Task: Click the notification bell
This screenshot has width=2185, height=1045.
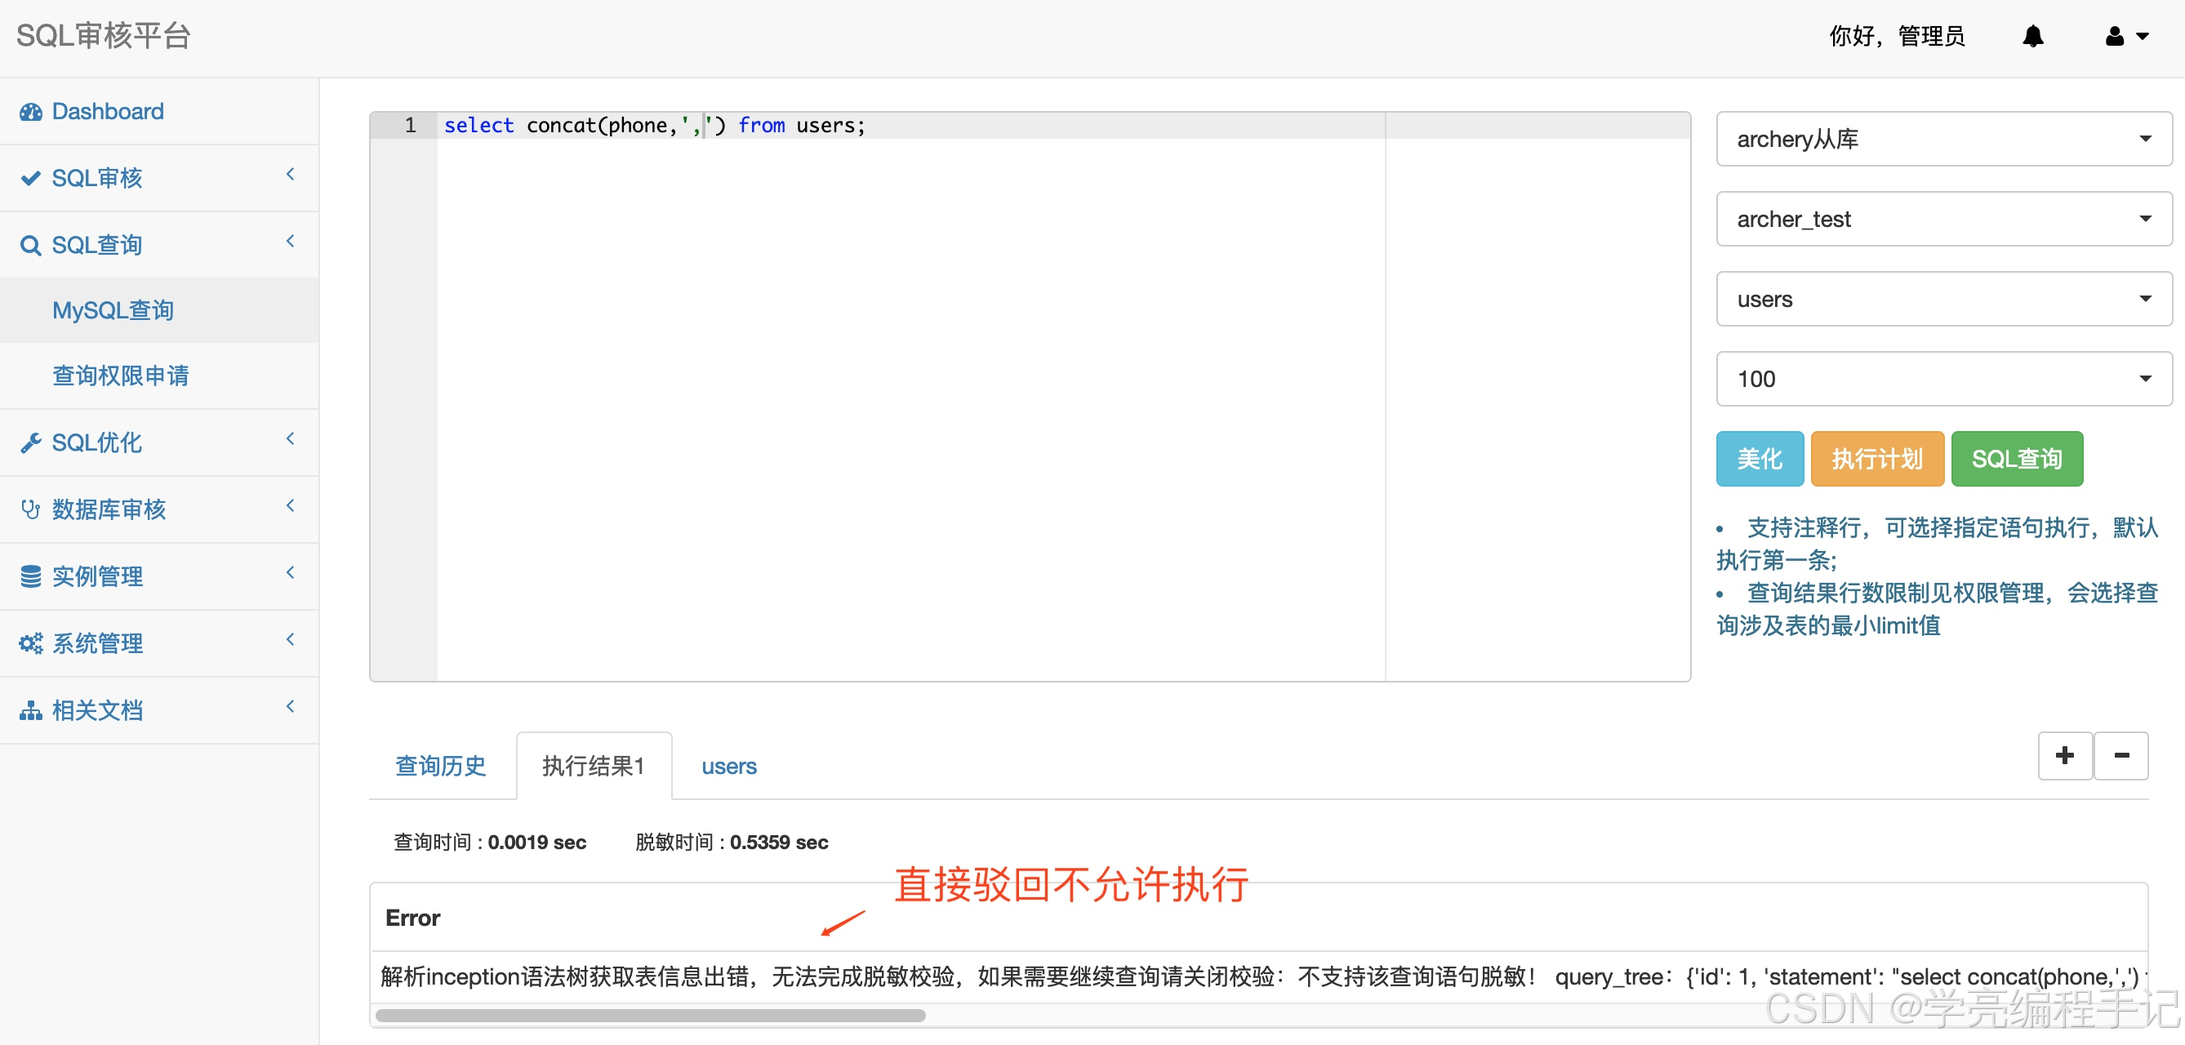Action: [2034, 36]
